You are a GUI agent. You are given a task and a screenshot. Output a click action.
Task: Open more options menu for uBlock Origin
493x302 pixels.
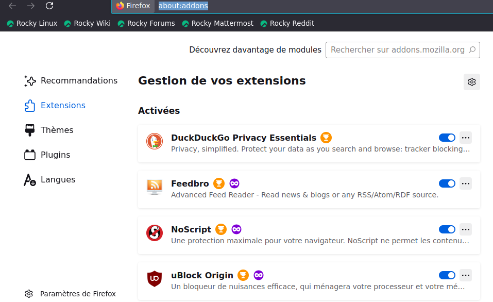(x=466, y=276)
